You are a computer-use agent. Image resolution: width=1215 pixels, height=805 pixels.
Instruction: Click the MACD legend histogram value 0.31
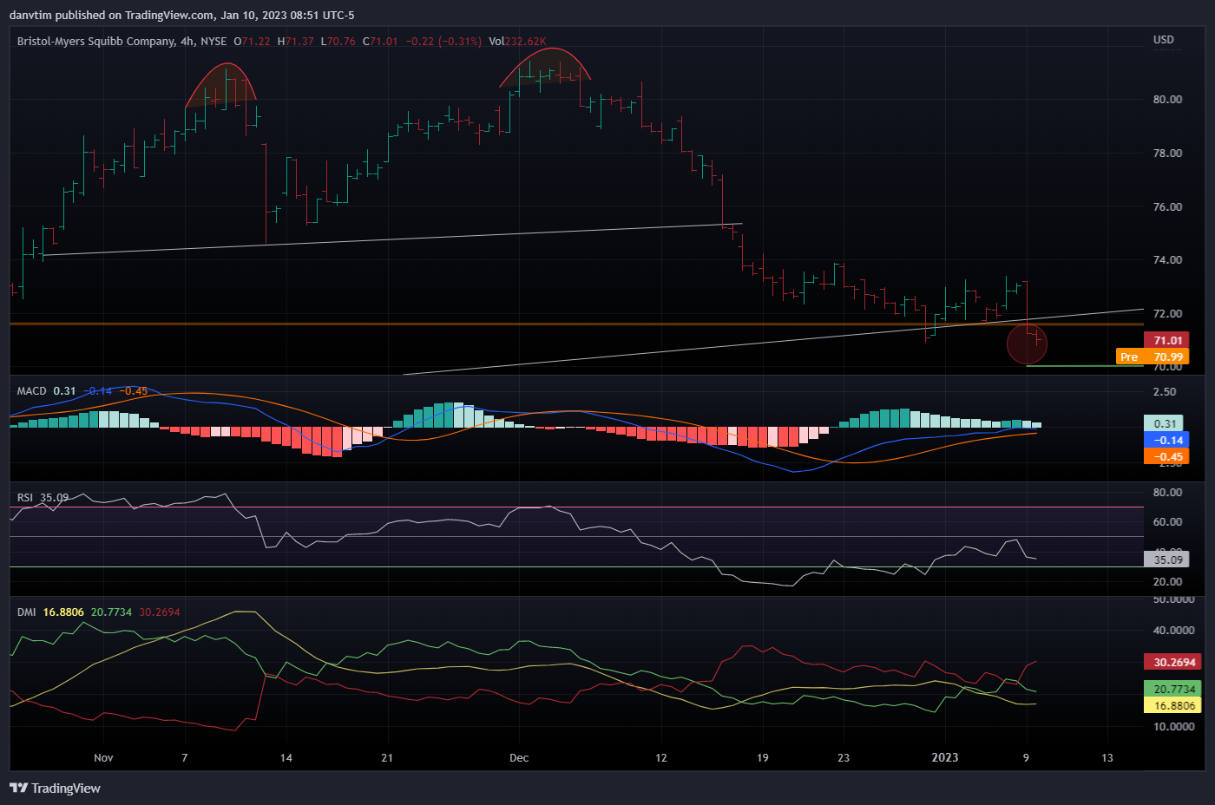tap(65, 391)
